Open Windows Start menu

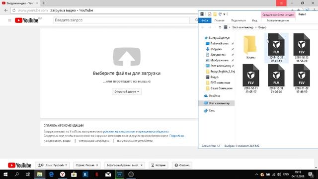pyautogui.click(x=5, y=175)
